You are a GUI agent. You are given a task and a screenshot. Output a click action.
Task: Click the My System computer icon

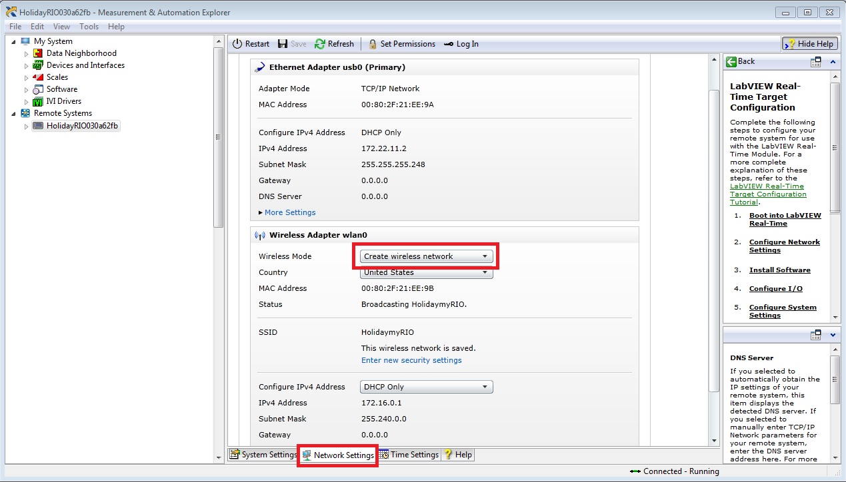[26, 41]
